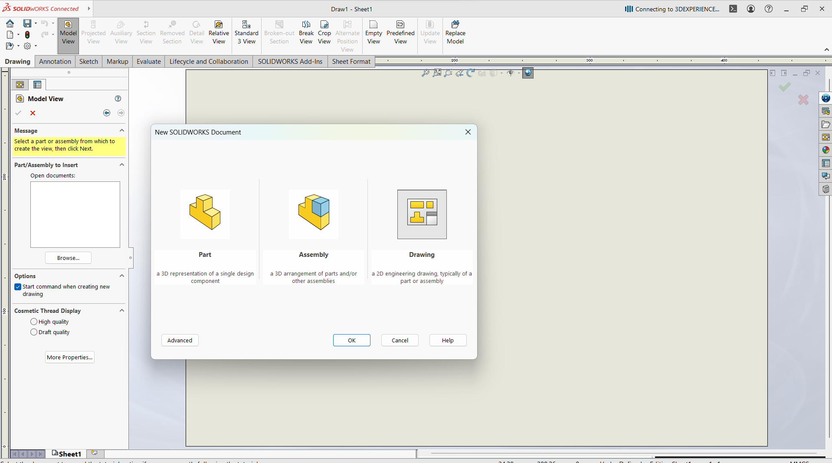Open user account icon in title bar
The width and height of the screenshot is (832, 463).
(x=751, y=9)
